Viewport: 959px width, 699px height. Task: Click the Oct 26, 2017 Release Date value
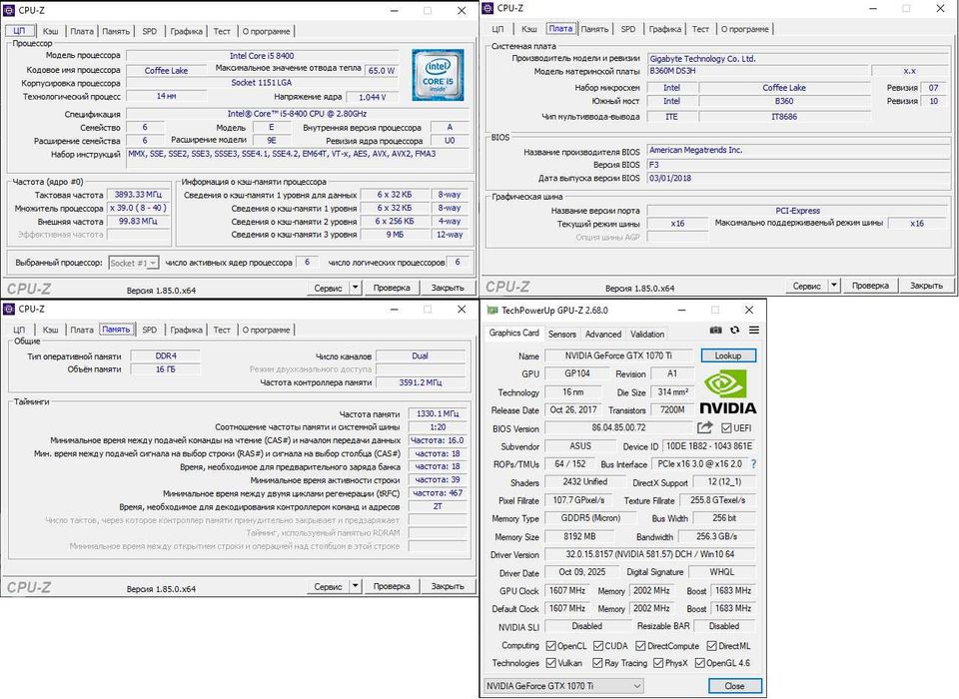coord(573,409)
